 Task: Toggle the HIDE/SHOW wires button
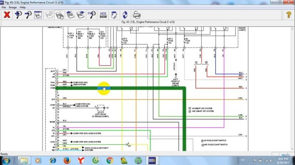coord(103,15)
